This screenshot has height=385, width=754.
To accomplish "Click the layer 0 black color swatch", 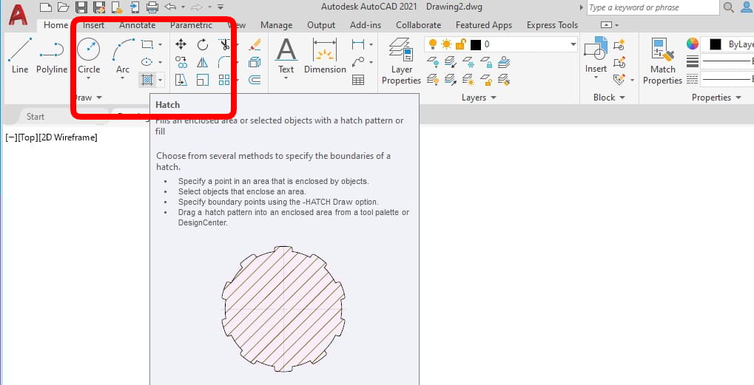I will [x=476, y=44].
